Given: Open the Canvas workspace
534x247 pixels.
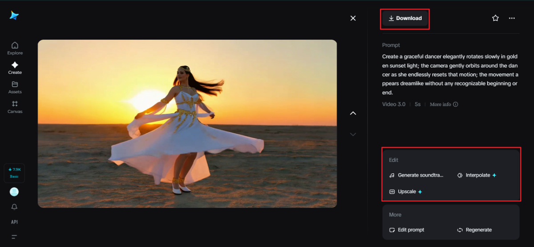Looking at the screenshot, I should point(15,107).
